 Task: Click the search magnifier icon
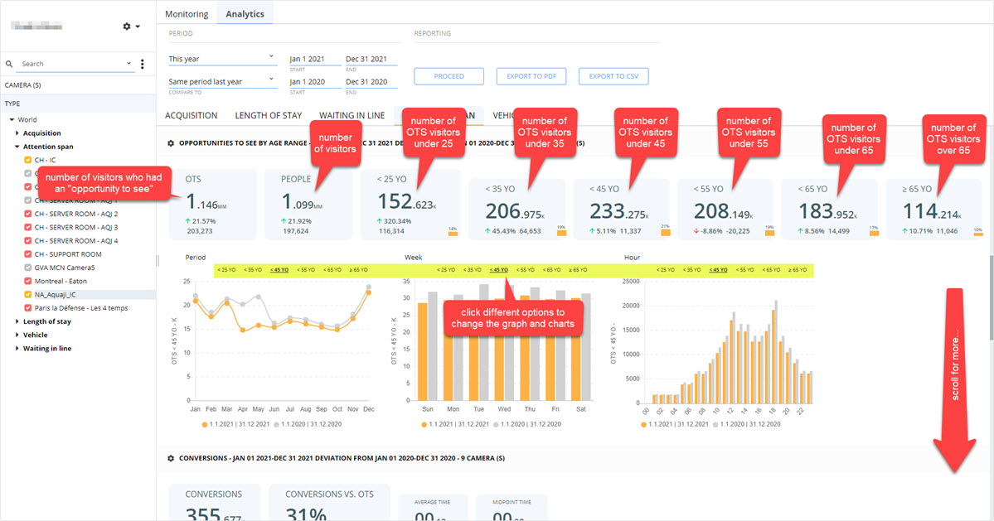click(x=9, y=64)
